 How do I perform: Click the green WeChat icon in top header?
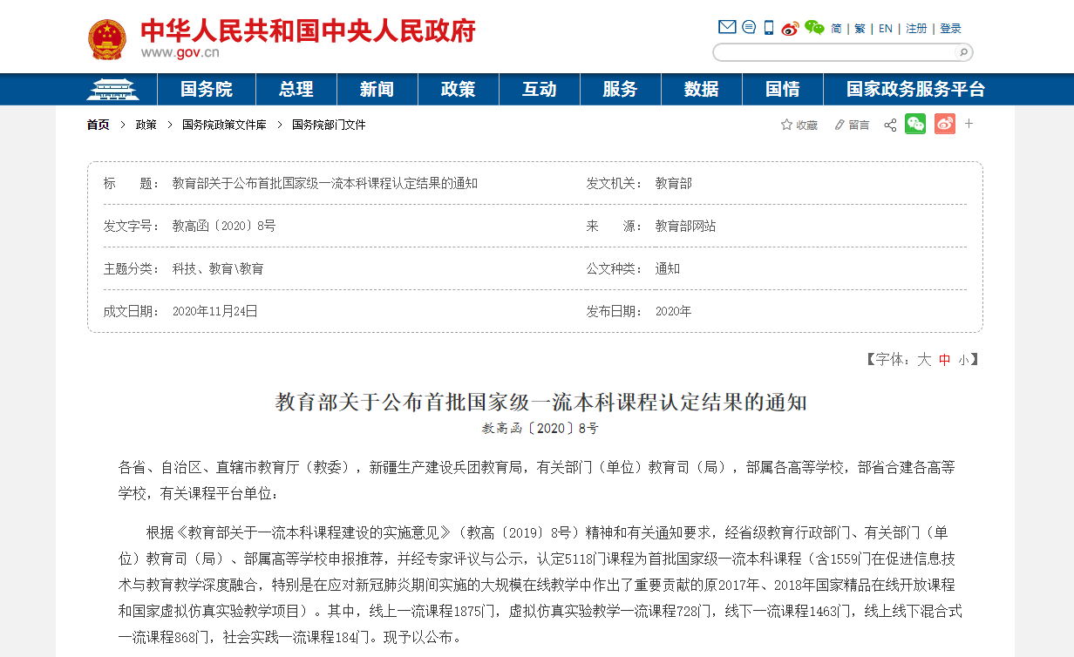[814, 28]
